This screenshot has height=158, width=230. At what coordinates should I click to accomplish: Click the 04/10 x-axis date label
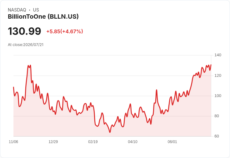pyautogui.click(x=132, y=142)
